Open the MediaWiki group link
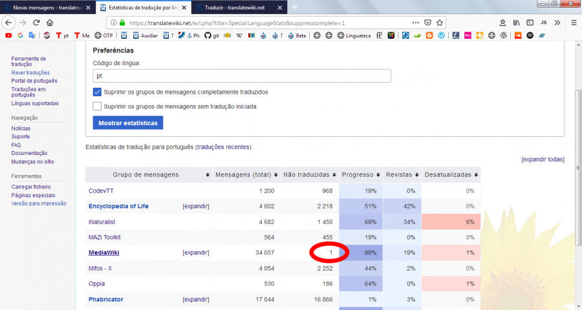This screenshot has width=582, height=310. (x=104, y=253)
